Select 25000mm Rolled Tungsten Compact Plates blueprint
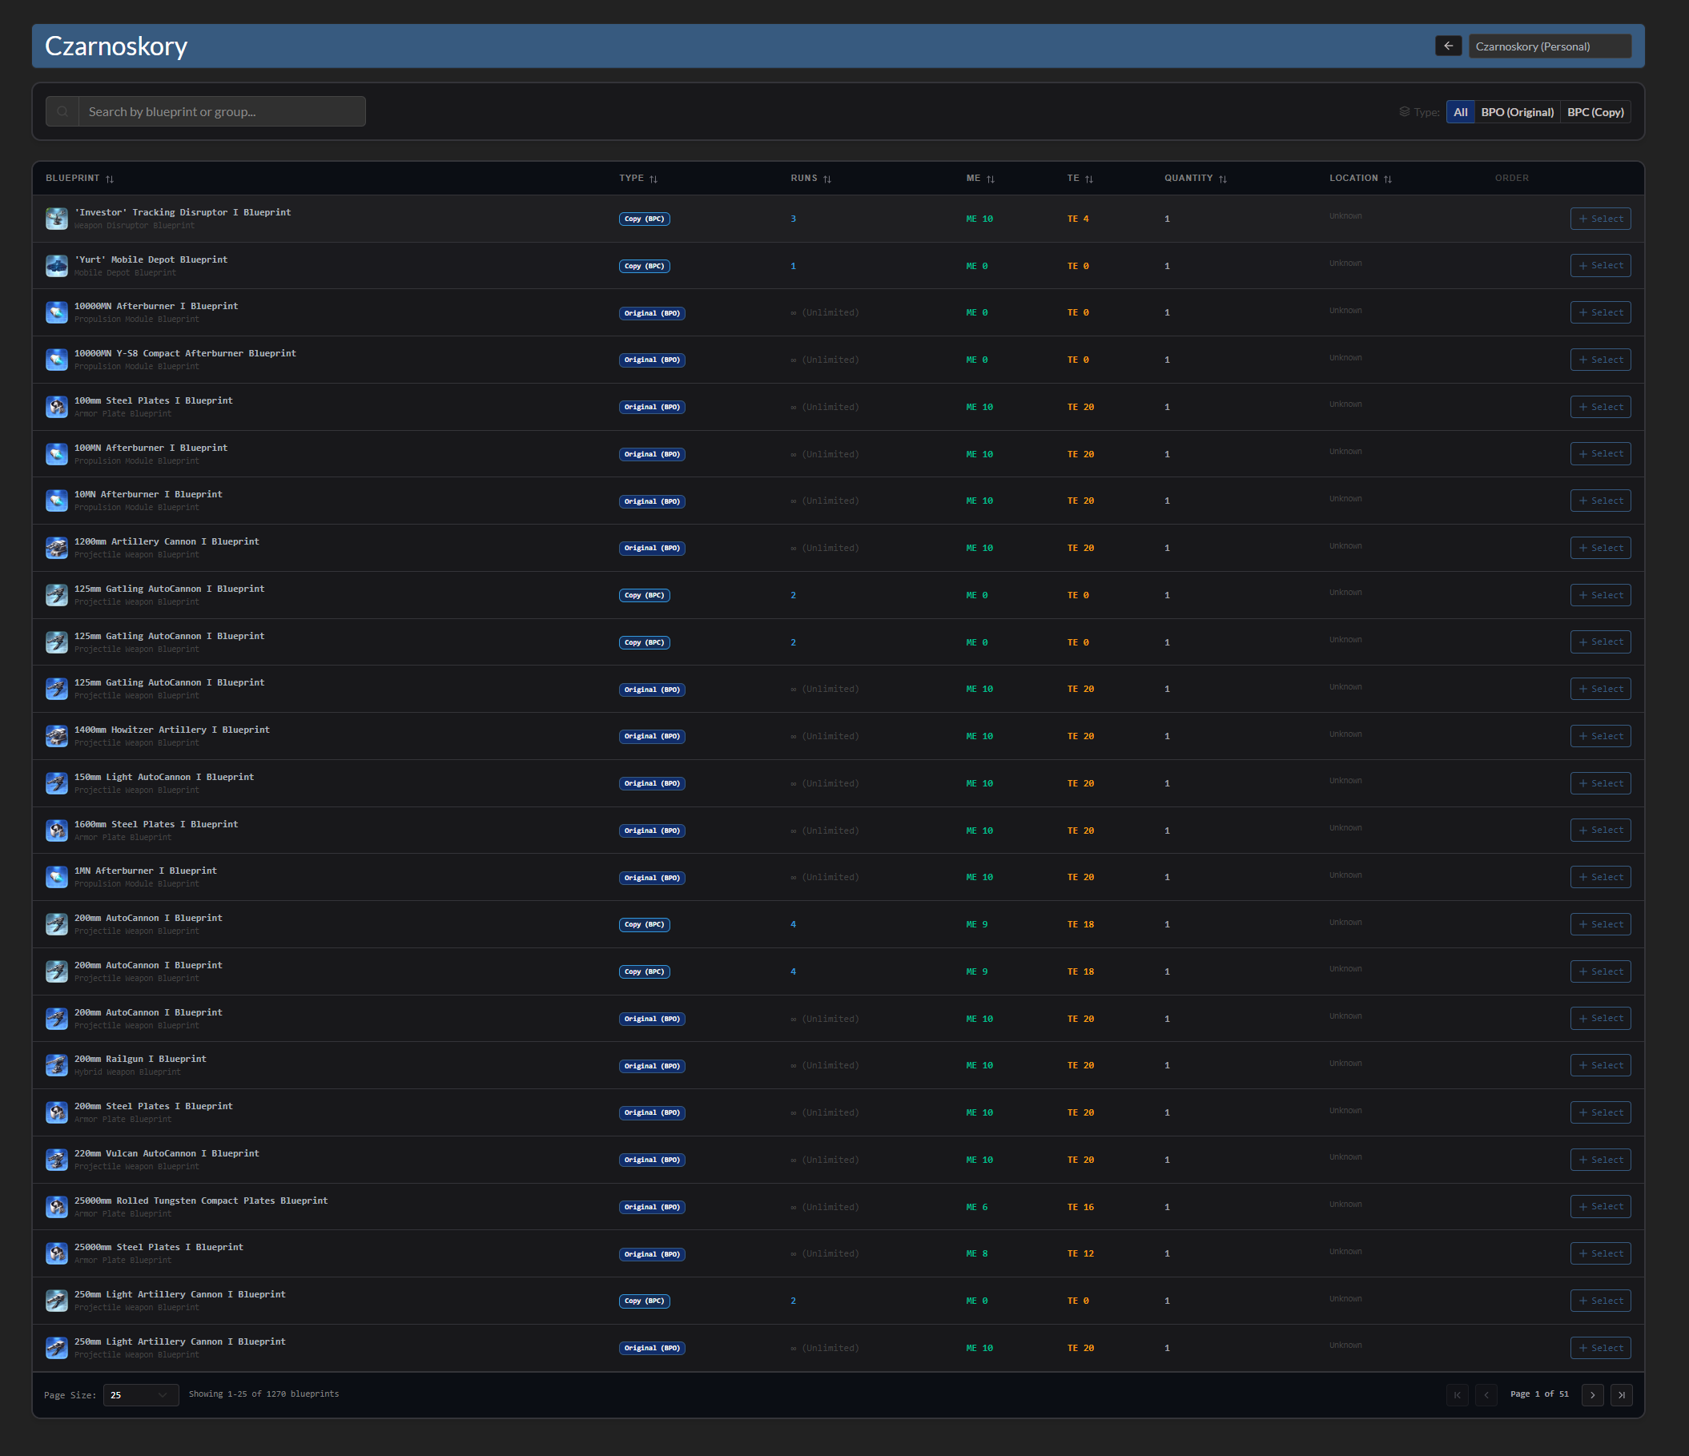This screenshot has height=1456, width=1689. (1600, 1207)
